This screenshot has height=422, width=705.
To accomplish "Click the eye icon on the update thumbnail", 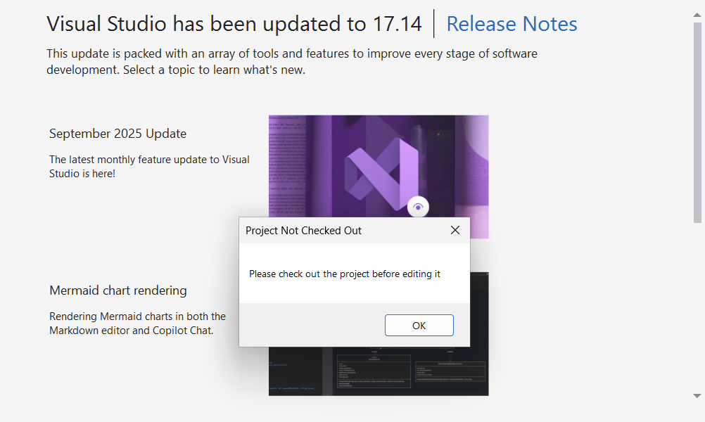I will 418,207.
